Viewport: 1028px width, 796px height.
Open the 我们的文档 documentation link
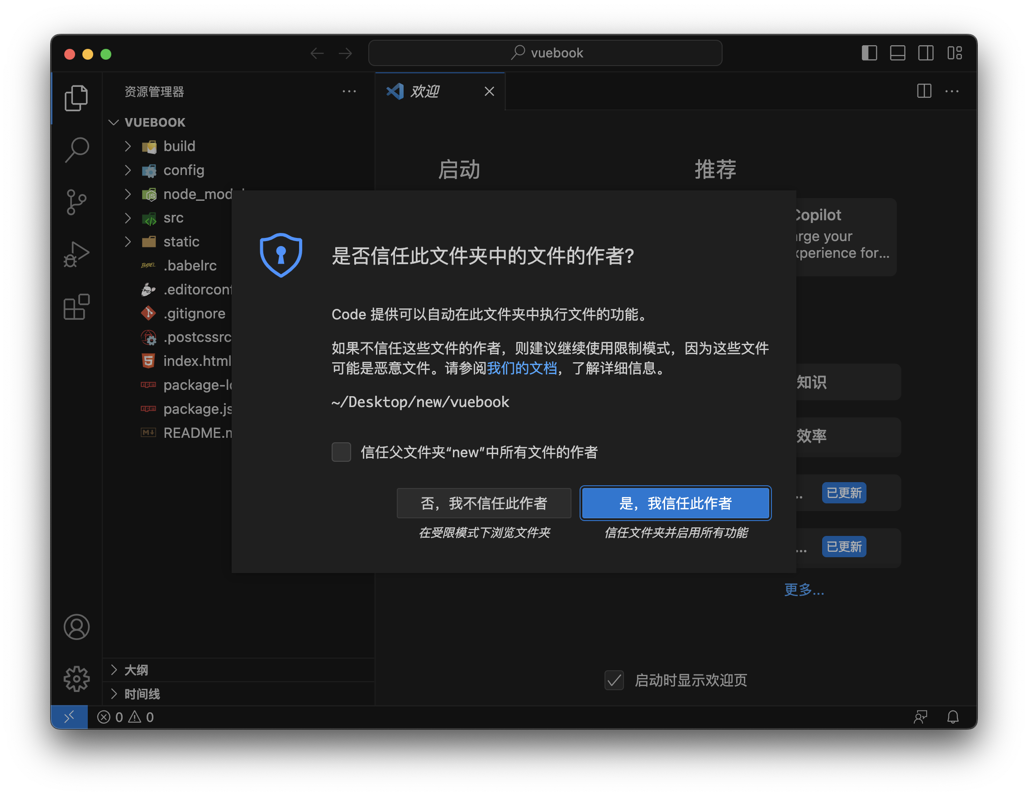522,368
